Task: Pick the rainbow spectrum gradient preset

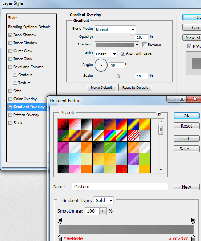Action: [x=110, y=136]
